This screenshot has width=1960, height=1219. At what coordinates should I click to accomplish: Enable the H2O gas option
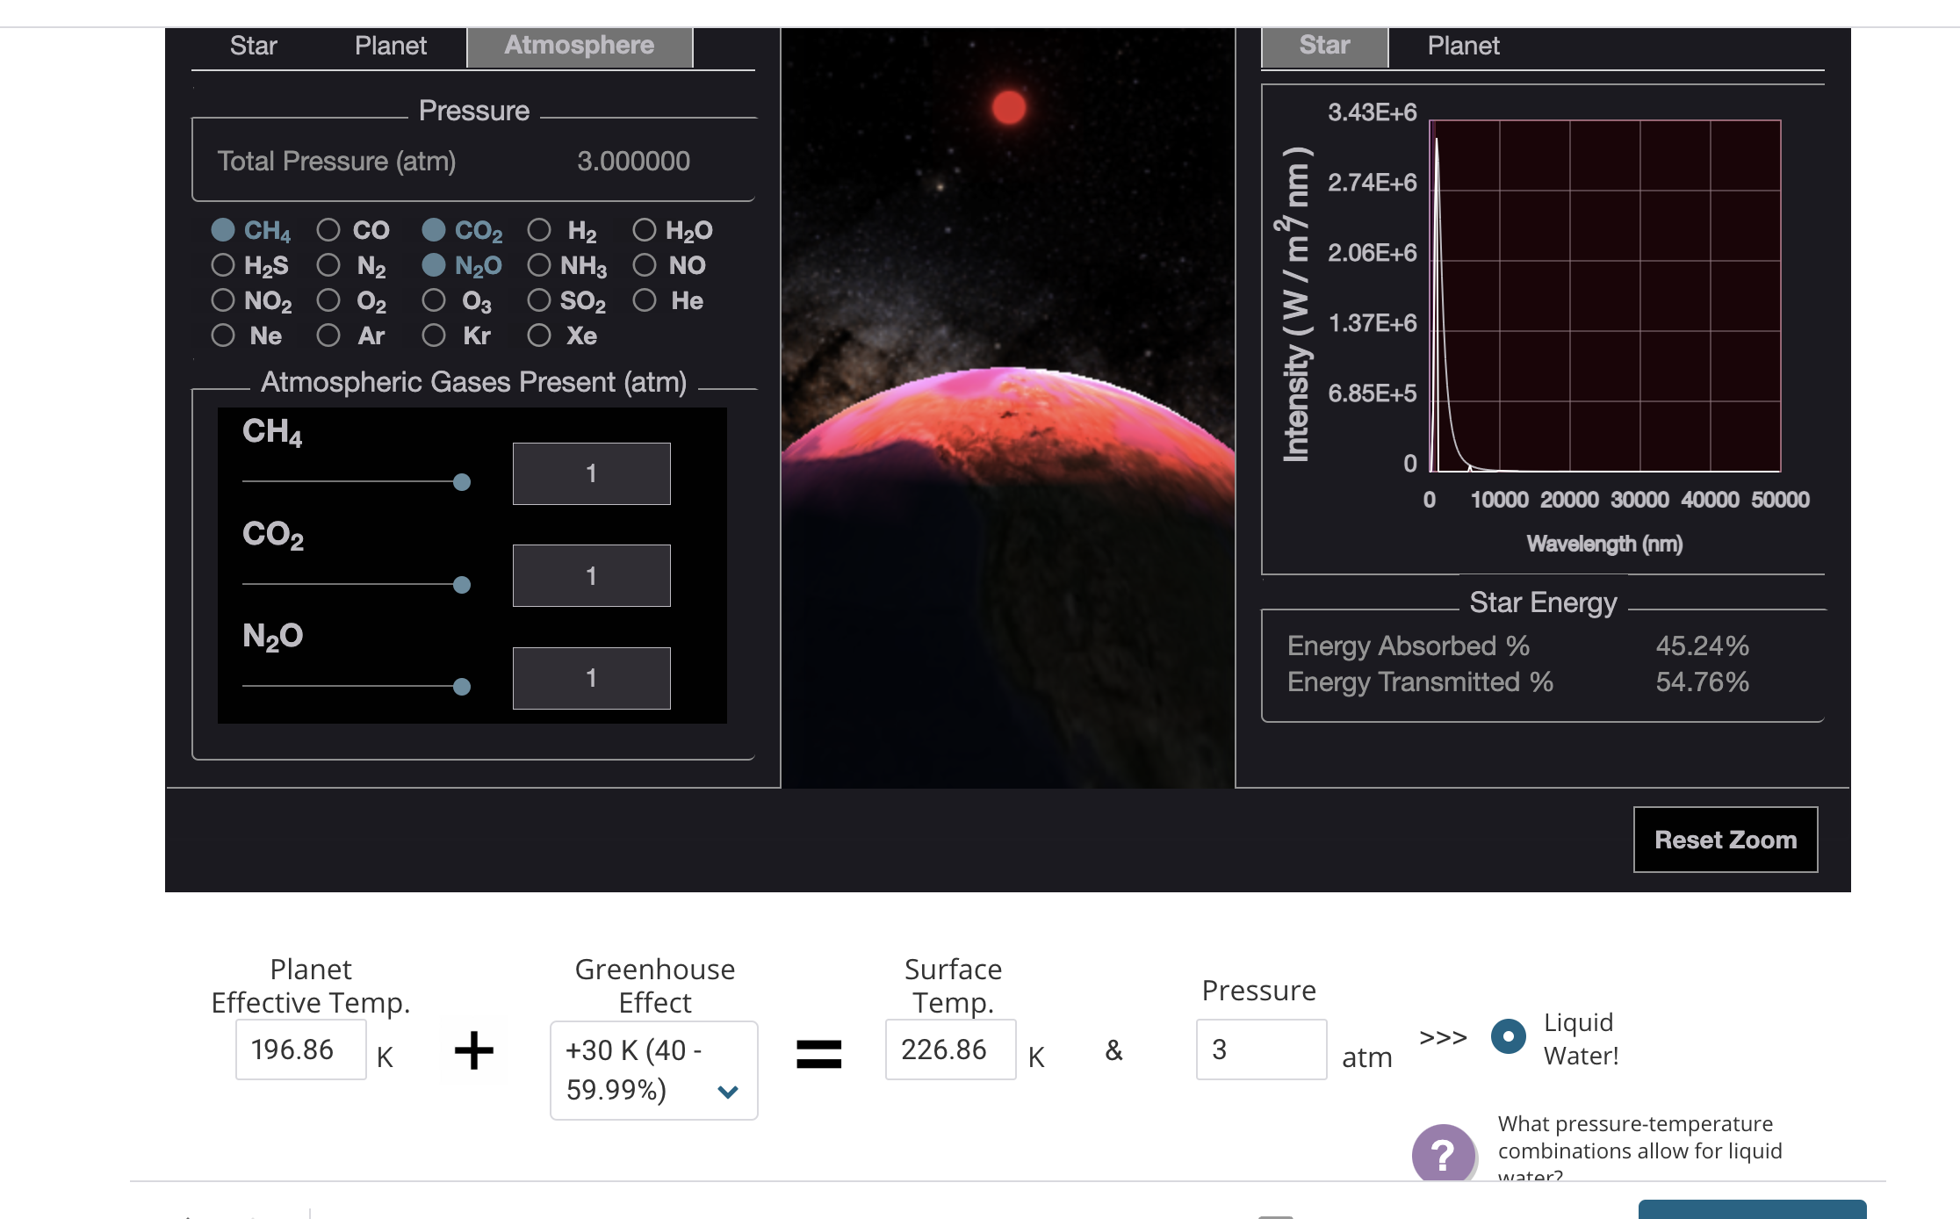[645, 230]
